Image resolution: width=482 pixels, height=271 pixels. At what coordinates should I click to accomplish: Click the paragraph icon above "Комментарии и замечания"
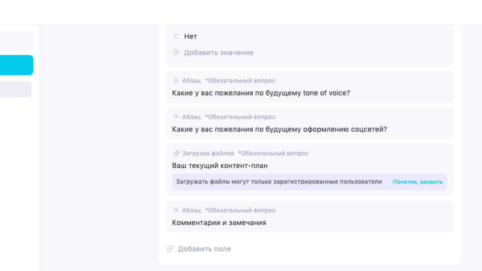[x=176, y=210]
